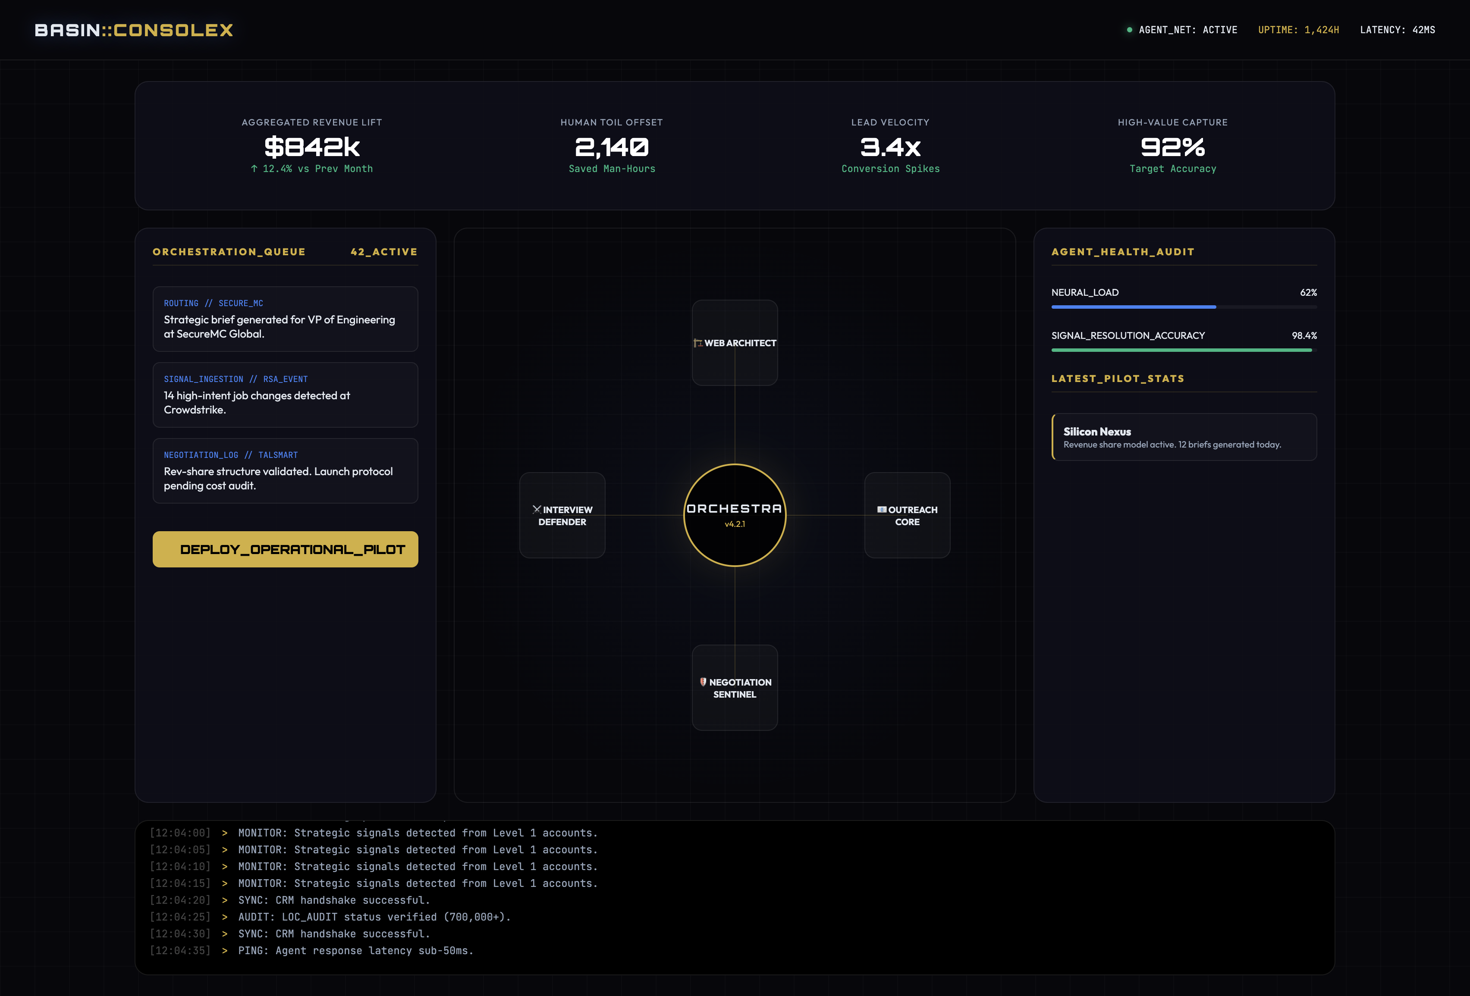Select the shield icon on Negotiation Sentinel
This screenshot has width=1470, height=996.
tap(703, 682)
